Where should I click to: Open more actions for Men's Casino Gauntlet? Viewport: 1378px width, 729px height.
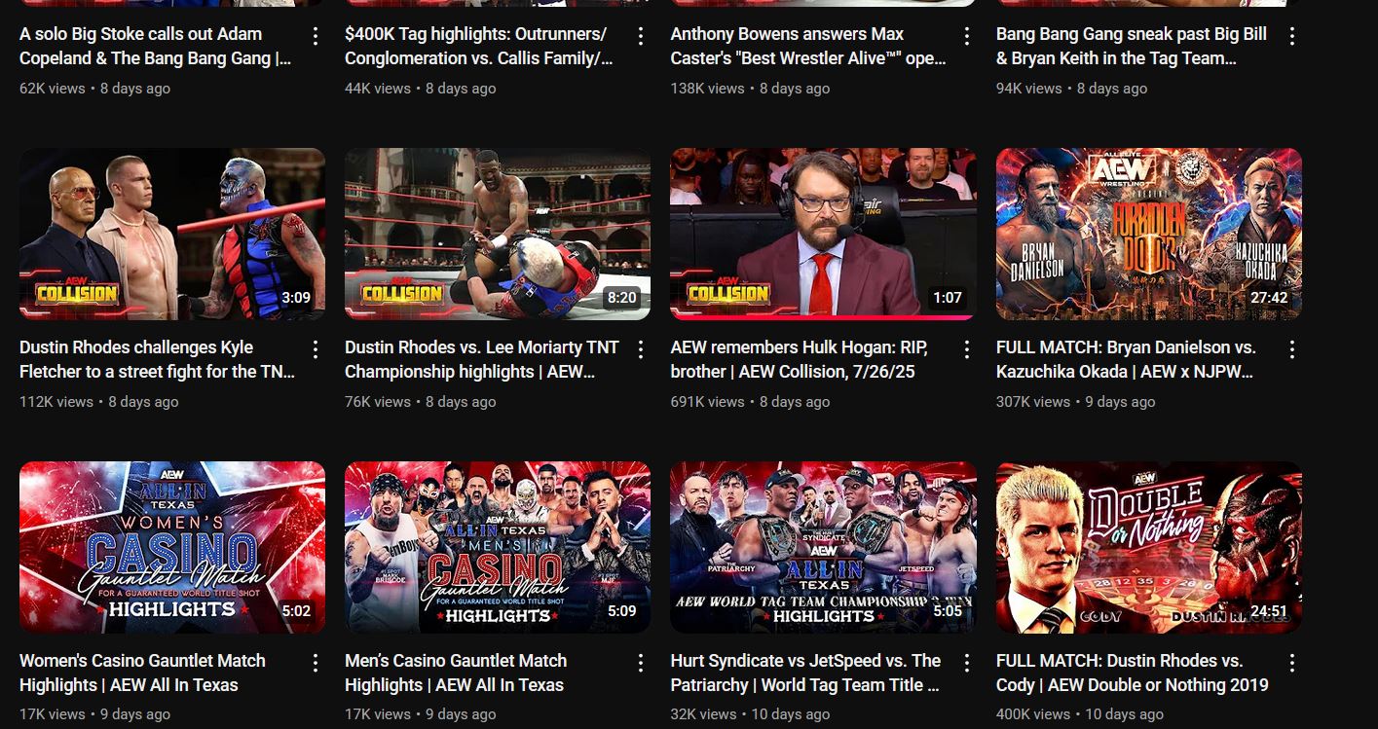click(641, 664)
